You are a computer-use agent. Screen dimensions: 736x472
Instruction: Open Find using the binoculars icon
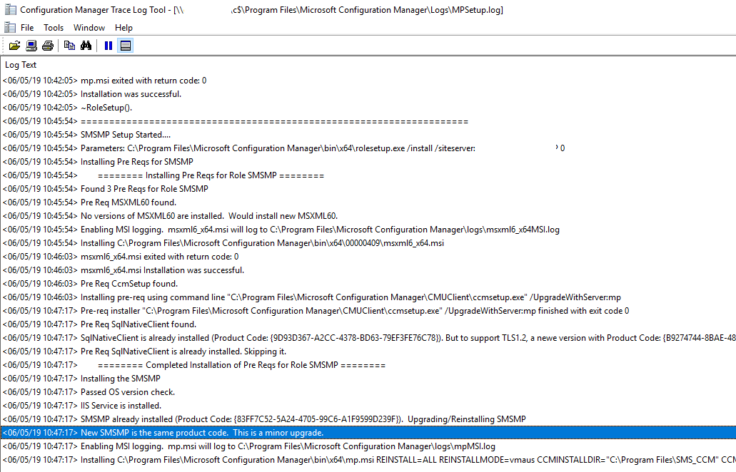pos(86,46)
